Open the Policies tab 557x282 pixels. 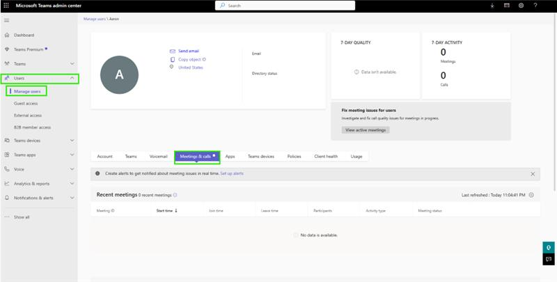(294, 156)
